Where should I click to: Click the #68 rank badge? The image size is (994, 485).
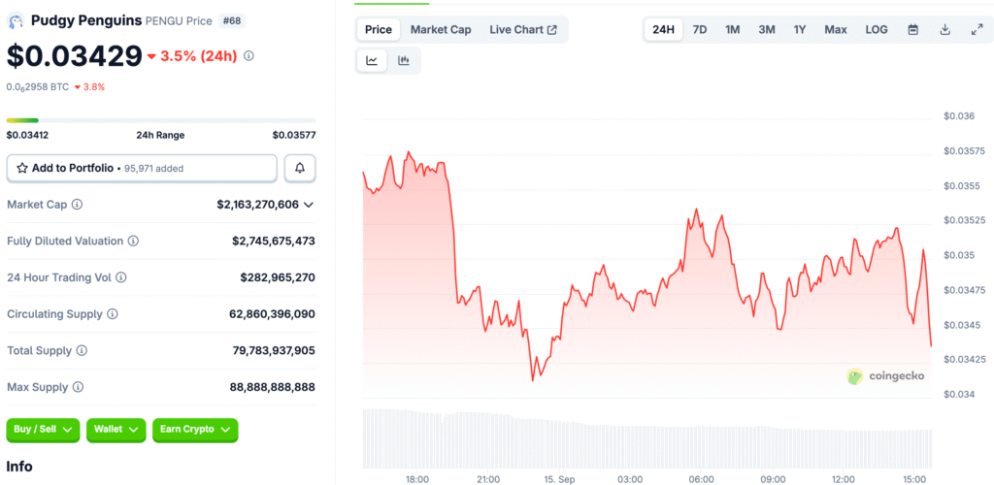pos(232,21)
